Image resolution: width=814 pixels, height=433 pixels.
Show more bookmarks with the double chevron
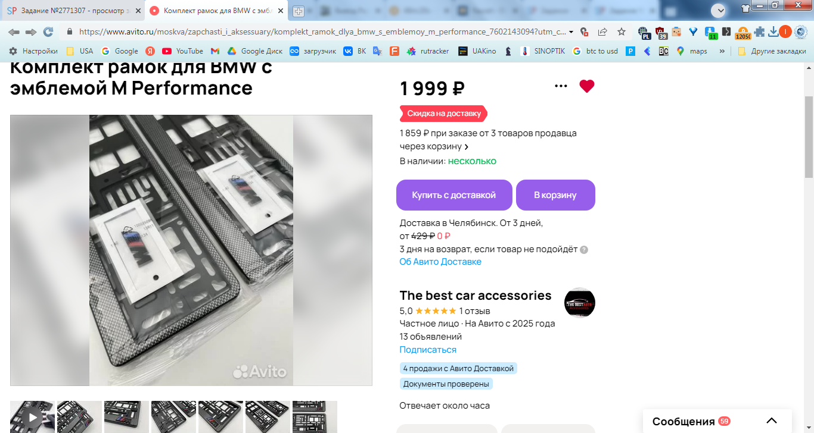[x=722, y=51]
